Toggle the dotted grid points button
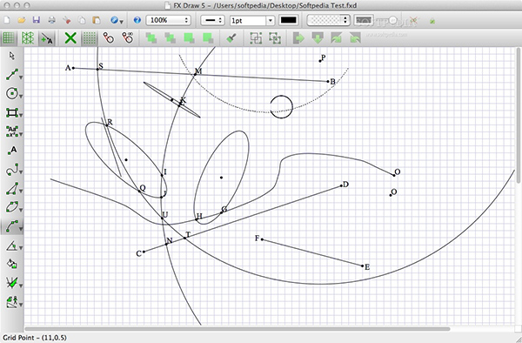 (x=90, y=38)
